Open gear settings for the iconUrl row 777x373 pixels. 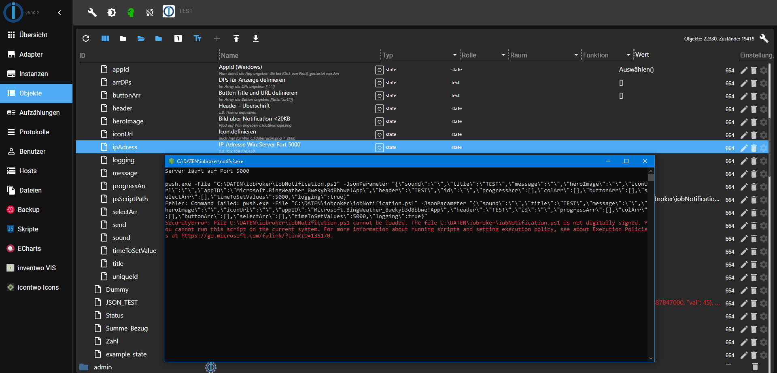pyautogui.click(x=764, y=135)
